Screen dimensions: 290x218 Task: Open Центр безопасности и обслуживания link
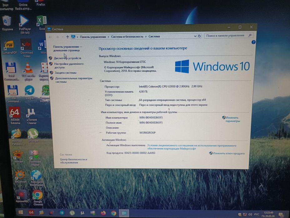point(73,161)
